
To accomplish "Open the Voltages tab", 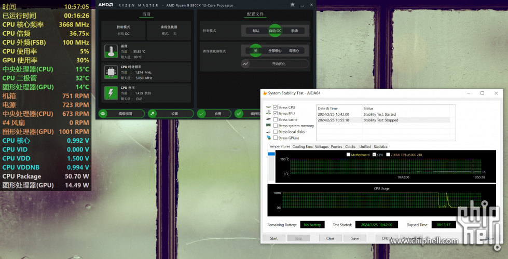I will click(321, 147).
